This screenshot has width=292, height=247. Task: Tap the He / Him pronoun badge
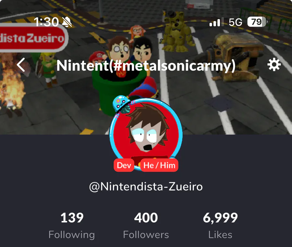pyautogui.click(x=159, y=165)
